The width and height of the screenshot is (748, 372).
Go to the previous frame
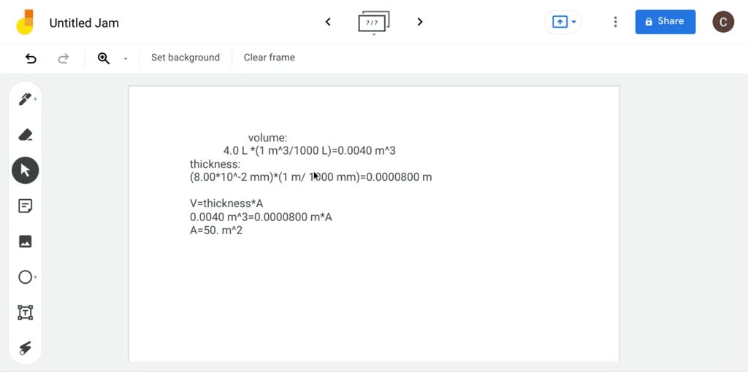(328, 22)
